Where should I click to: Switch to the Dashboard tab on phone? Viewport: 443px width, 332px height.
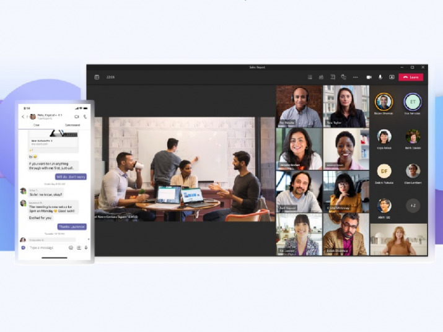(x=72, y=125)
